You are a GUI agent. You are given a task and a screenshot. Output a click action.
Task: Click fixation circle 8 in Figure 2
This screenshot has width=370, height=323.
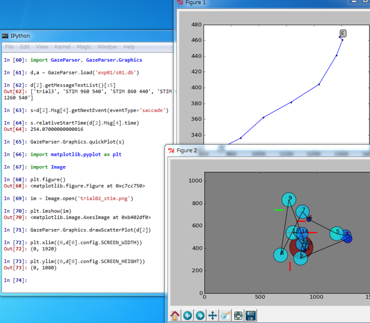[x=280, y=255]
